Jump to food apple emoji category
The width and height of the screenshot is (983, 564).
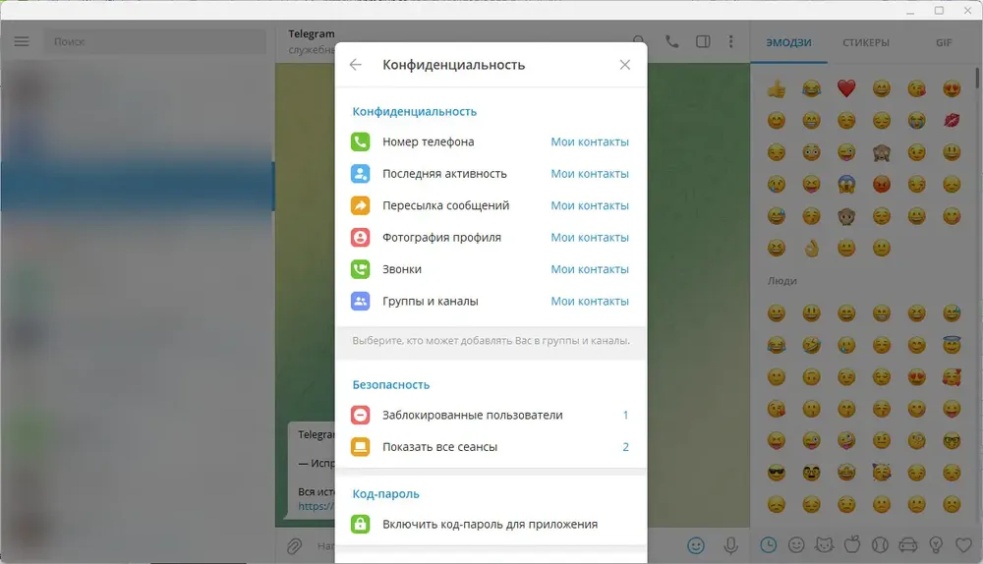point(852,545)
